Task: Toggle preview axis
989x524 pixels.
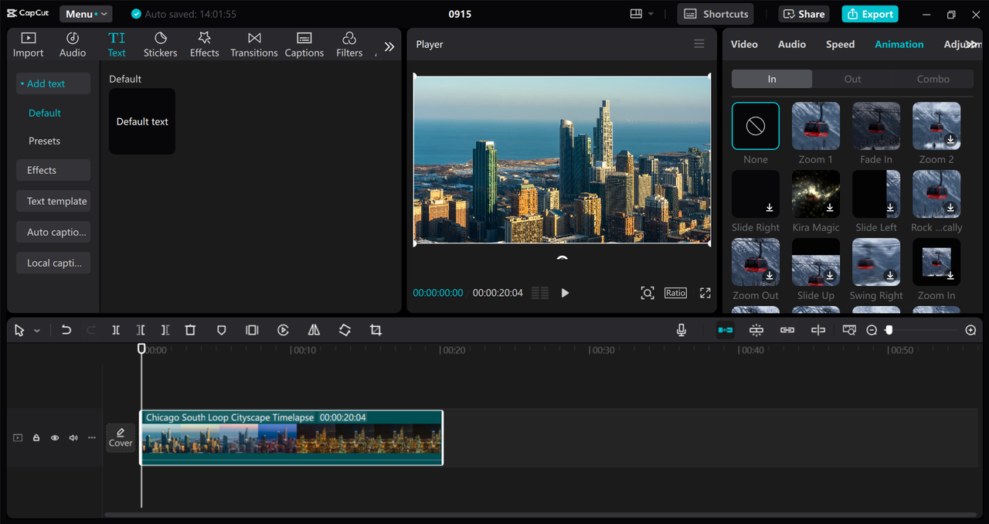Action: point(818,330)
